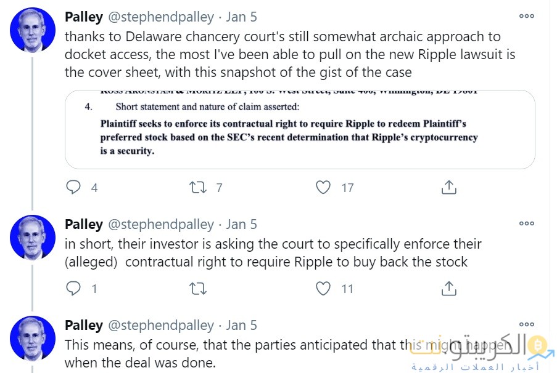Retweet the 'in short, their investor' tweet
The width and height of the screenshot is (557, 373).
(198, 288)
